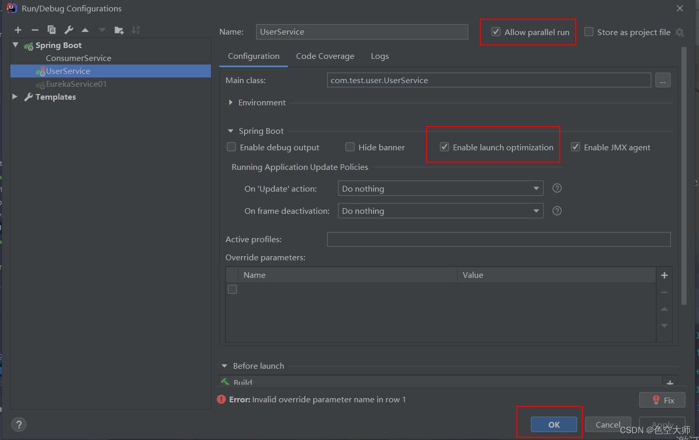Click the Name input field

pos(362,32)
